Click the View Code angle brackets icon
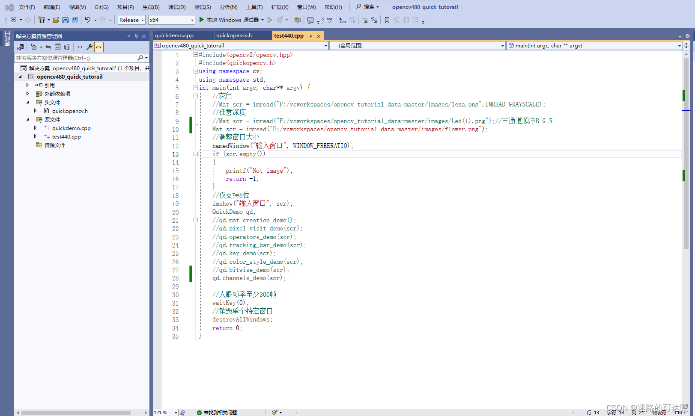Image resolution: width=695 pixels, height=416 pixels. click(80, 47)
